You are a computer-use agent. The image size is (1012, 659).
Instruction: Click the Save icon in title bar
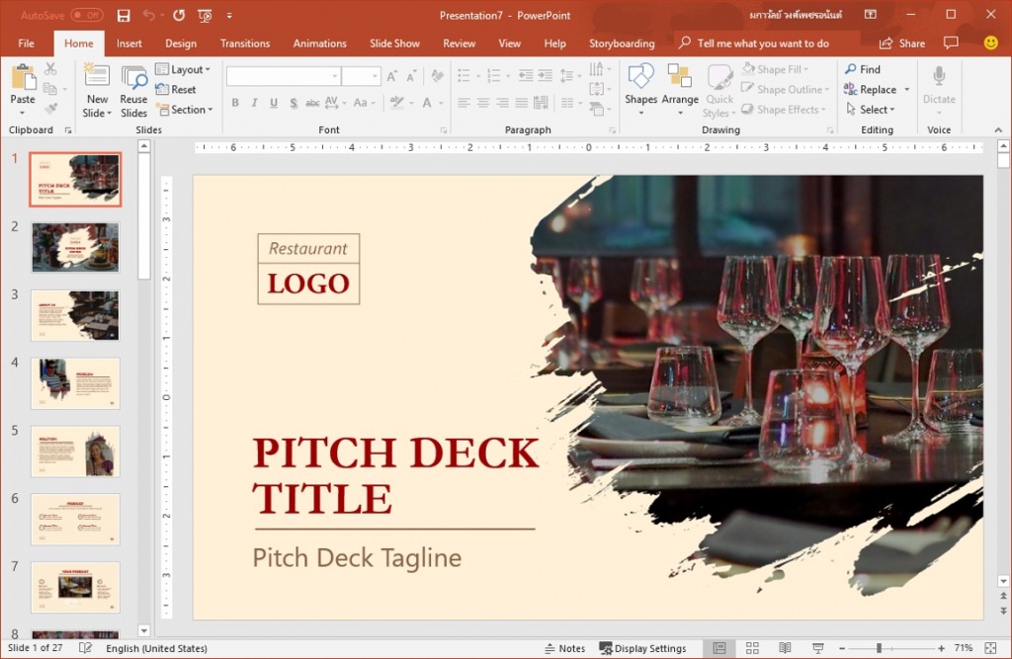(124, 16)
